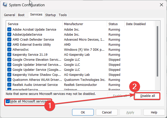Image resolution: width=167 pixels, height=118 pixels.
Task: Select AMD External Events Utility name
Action: tap(32, 44)
